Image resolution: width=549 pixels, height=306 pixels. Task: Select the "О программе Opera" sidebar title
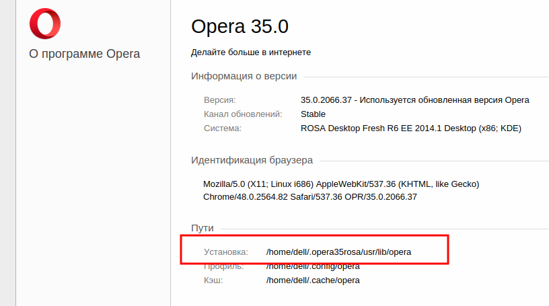pos(85,54)
